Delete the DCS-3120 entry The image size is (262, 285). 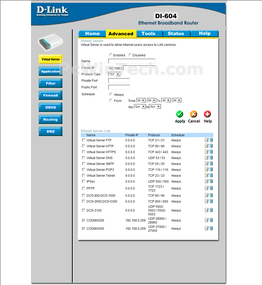pyautogui.click(x=211, y=210)
